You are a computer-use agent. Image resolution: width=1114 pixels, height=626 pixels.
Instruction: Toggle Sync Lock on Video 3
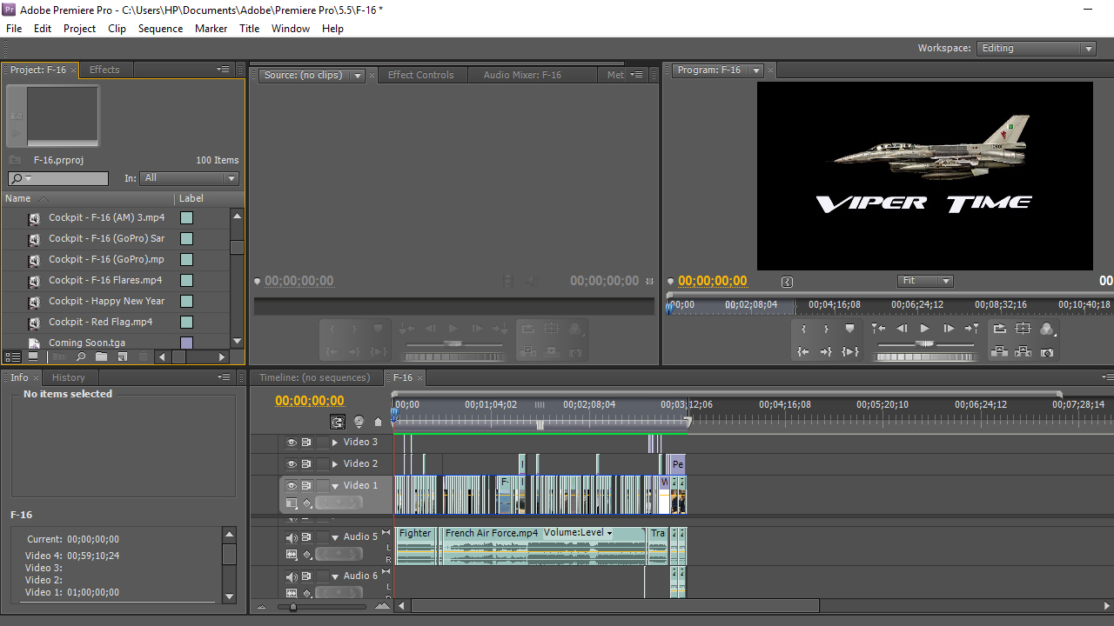point(306,443)
